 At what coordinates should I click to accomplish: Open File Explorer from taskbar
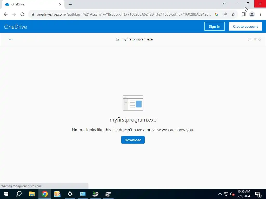click(32, 194)
